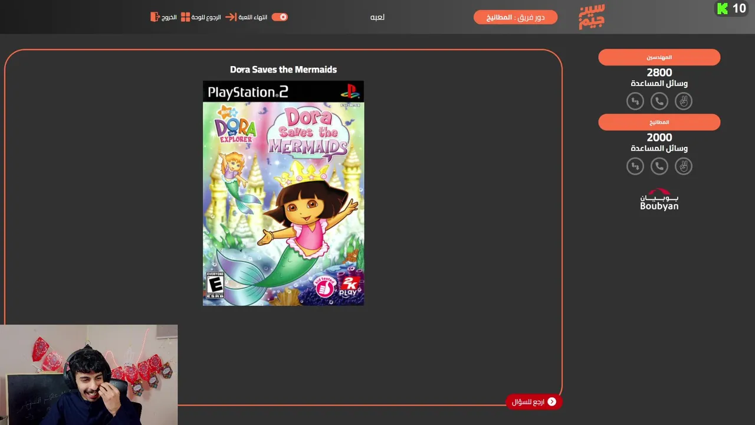Use المهندسين swap arrows helper
755x425 pixels.
(x=635, y=102)
